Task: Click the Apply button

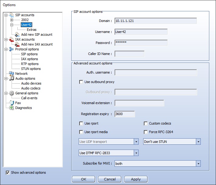Action: pyautogui.click(x=136, y=179)
